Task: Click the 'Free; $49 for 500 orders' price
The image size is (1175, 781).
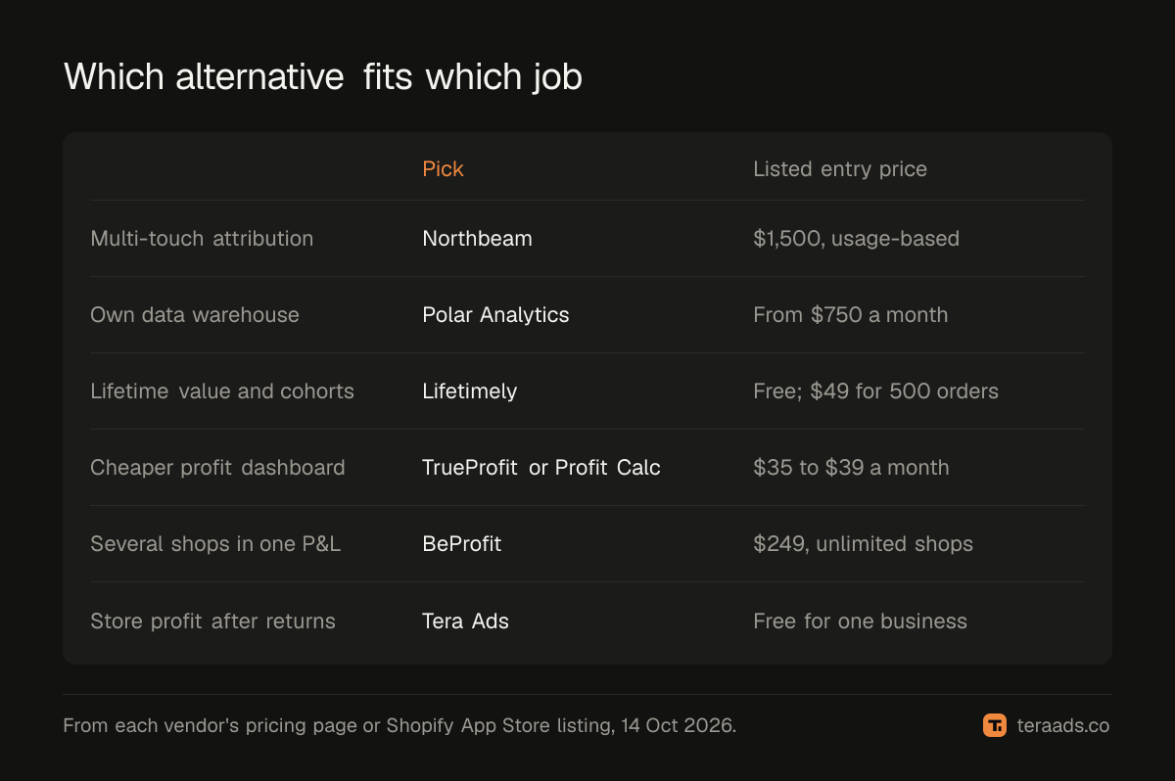Action: pyautogui.click(x=875, y=390)
